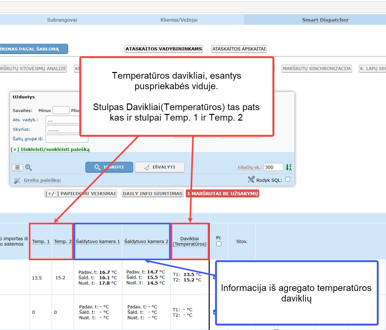The width and height of the screenshot is (386, 330).
Task: Enable the Rodyk SQL checkbox
Action: (288, 179)
